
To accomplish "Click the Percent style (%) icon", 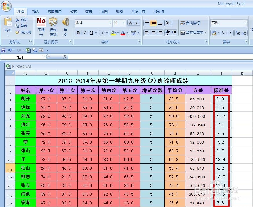I will tap(224, 33).
